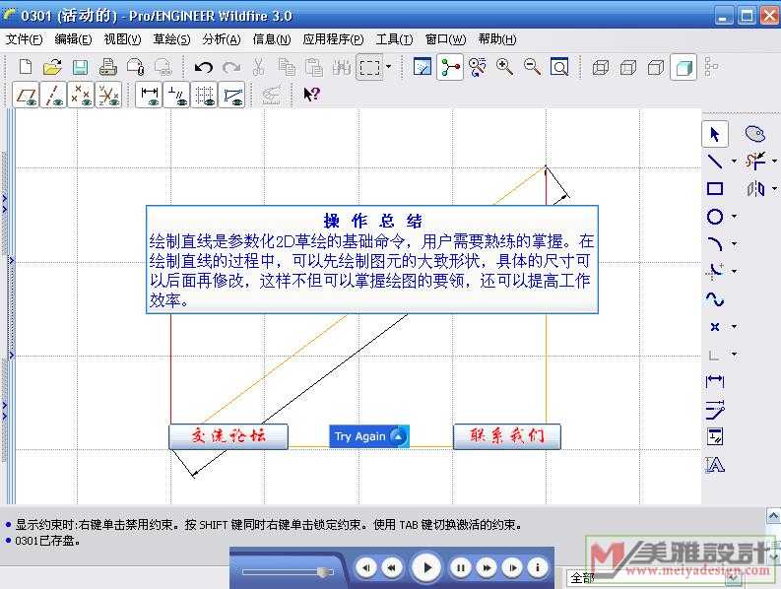The width and height of the screenshot is (781, 589).
Task: Open the 编辑(E) menu
Action: tap(73, 39)
